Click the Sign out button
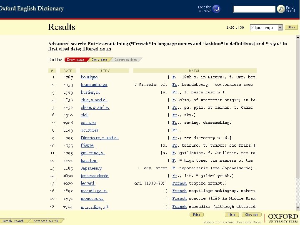300x225 pixels. point(251,215)
